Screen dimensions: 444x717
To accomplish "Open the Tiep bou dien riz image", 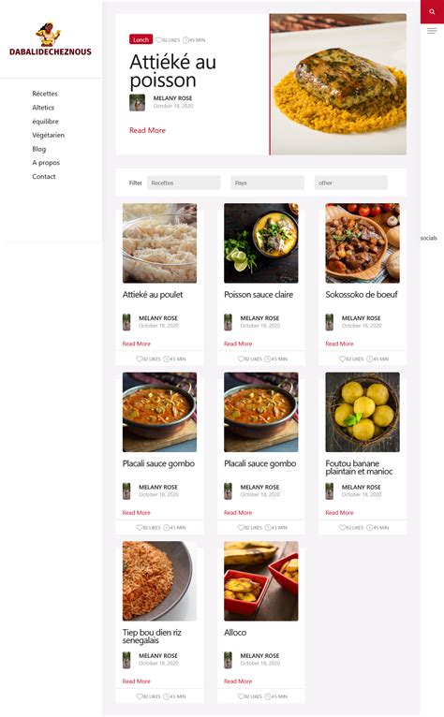I will 159,580.
